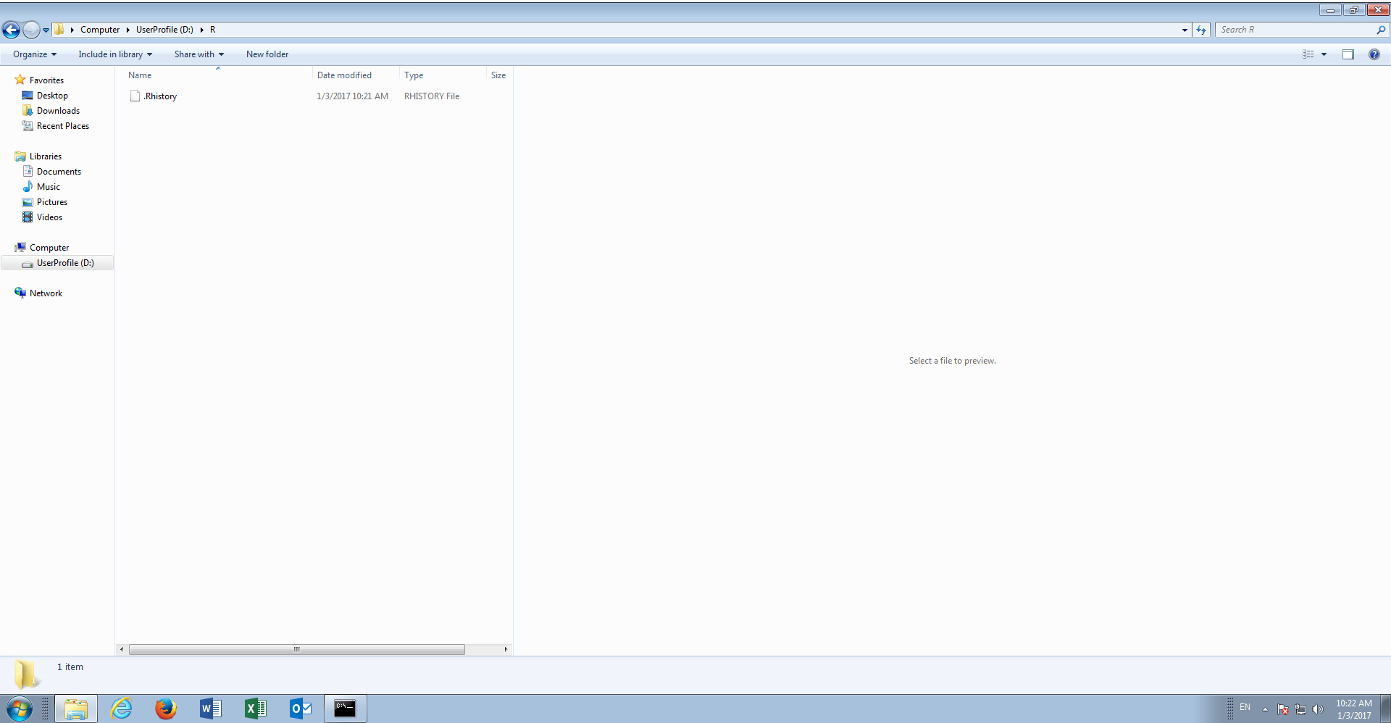The image size is (1391, 723).
Task: Click the RHISTORY File type cell
Action: click(432, 96)
